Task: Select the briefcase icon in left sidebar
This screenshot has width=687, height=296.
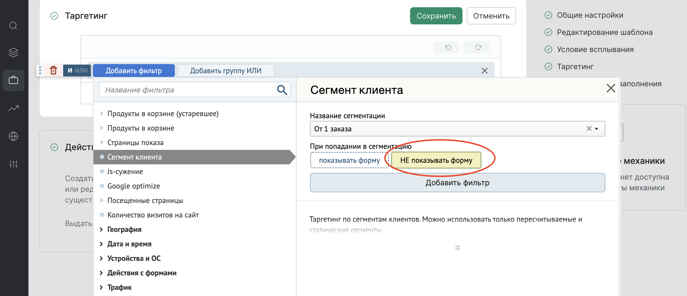Action: (13, 80)
